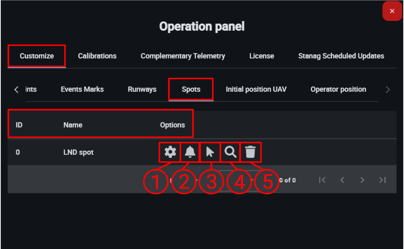This screenshot has width=404, height=249.
Task: Delete LND spot with the trash icon
Action: pyautogui.click(x=250, y=152)
